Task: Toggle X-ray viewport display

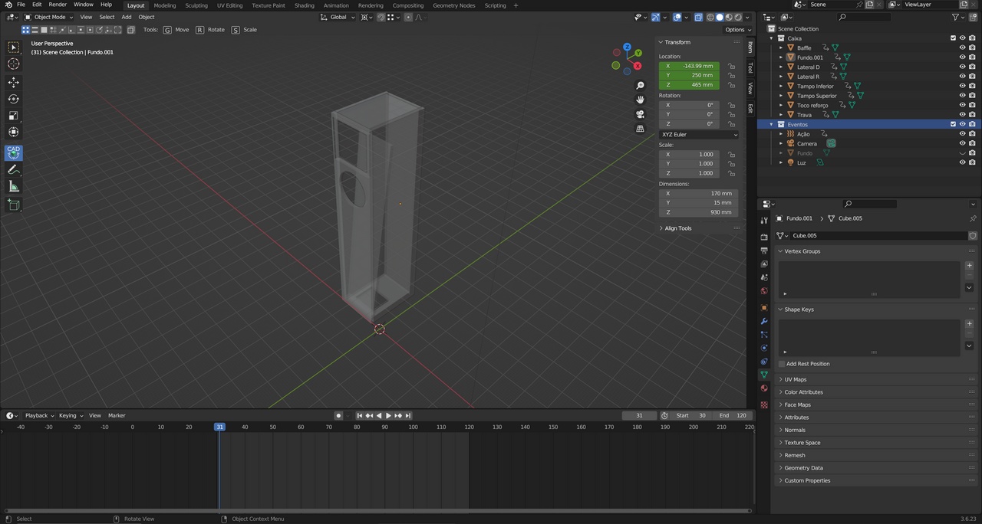Action: click(698, 17)
